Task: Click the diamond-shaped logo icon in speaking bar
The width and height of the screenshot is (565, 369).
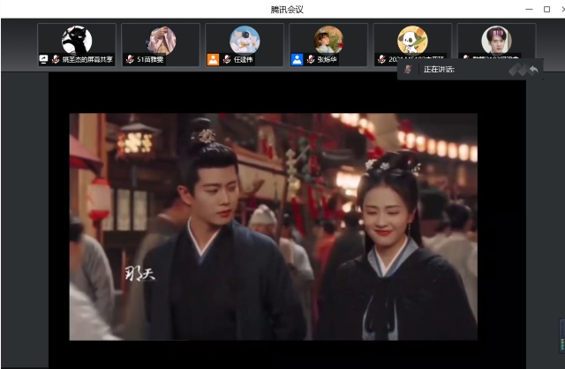Action: pos(518,69)
